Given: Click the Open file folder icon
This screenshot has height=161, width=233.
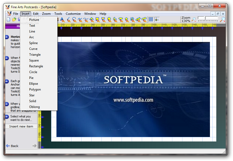Looking at the screenshot, I should pyautogui.click(x=14, y=19).
